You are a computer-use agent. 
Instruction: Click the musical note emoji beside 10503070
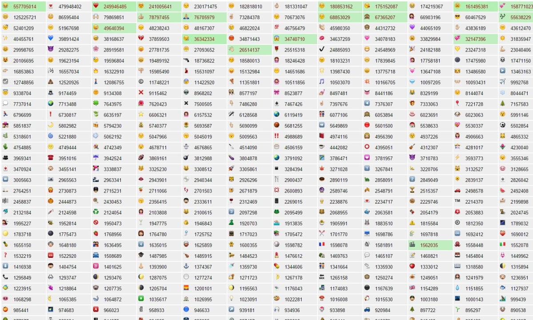tap(322, 82)
